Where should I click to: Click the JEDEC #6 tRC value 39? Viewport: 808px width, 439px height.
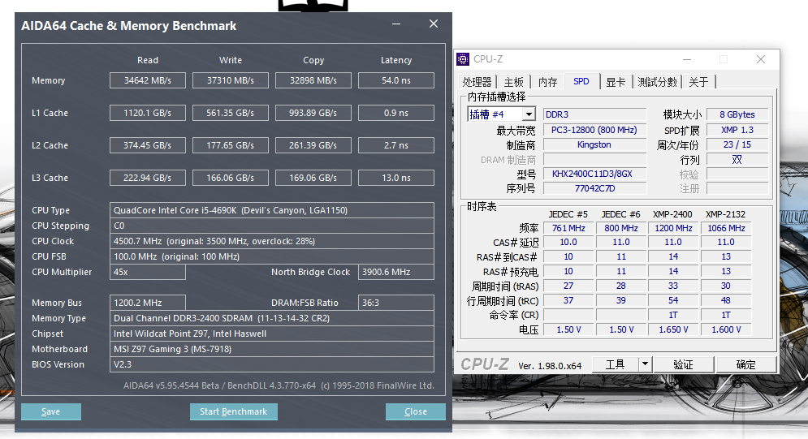tap(621, 300)
